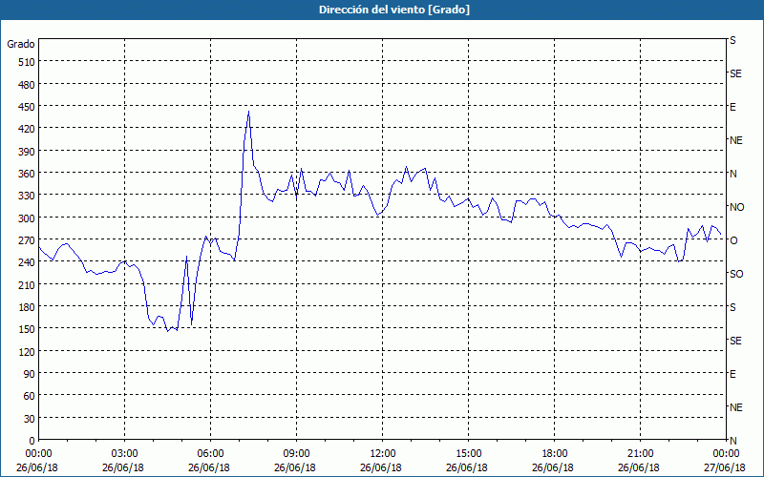Select the compass label NO
Image resolution: width=764 pixels, height=477 pixels.
click(736, 207)
